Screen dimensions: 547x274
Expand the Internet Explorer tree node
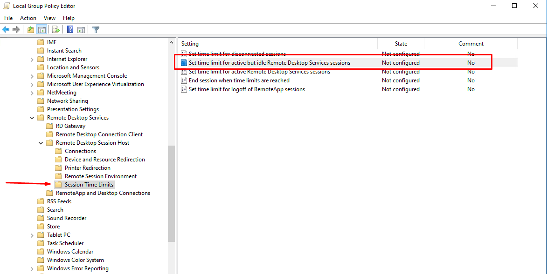pos(32,60)
